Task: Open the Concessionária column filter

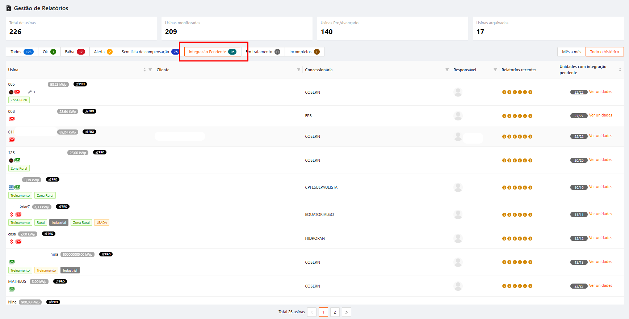Action: pyautogui.click(x=447, y=70)
